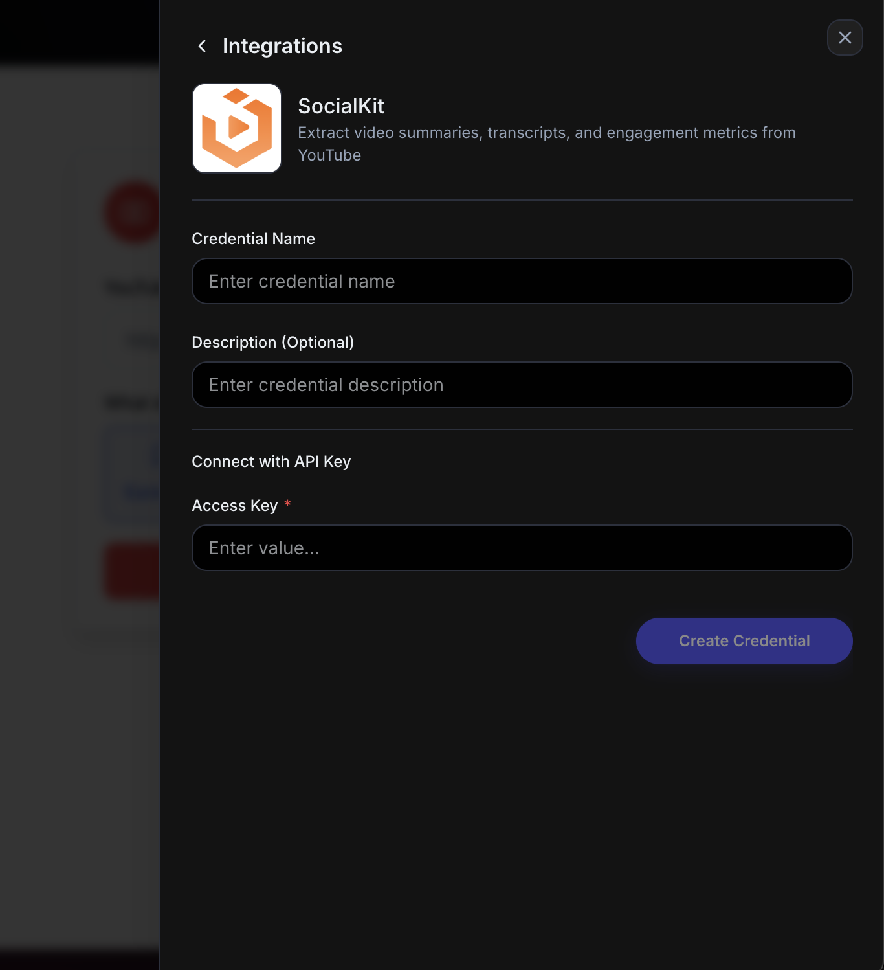Click the red required asterisk beside Access Key
The width and height of the screenshot is (884, 970).
287,504
